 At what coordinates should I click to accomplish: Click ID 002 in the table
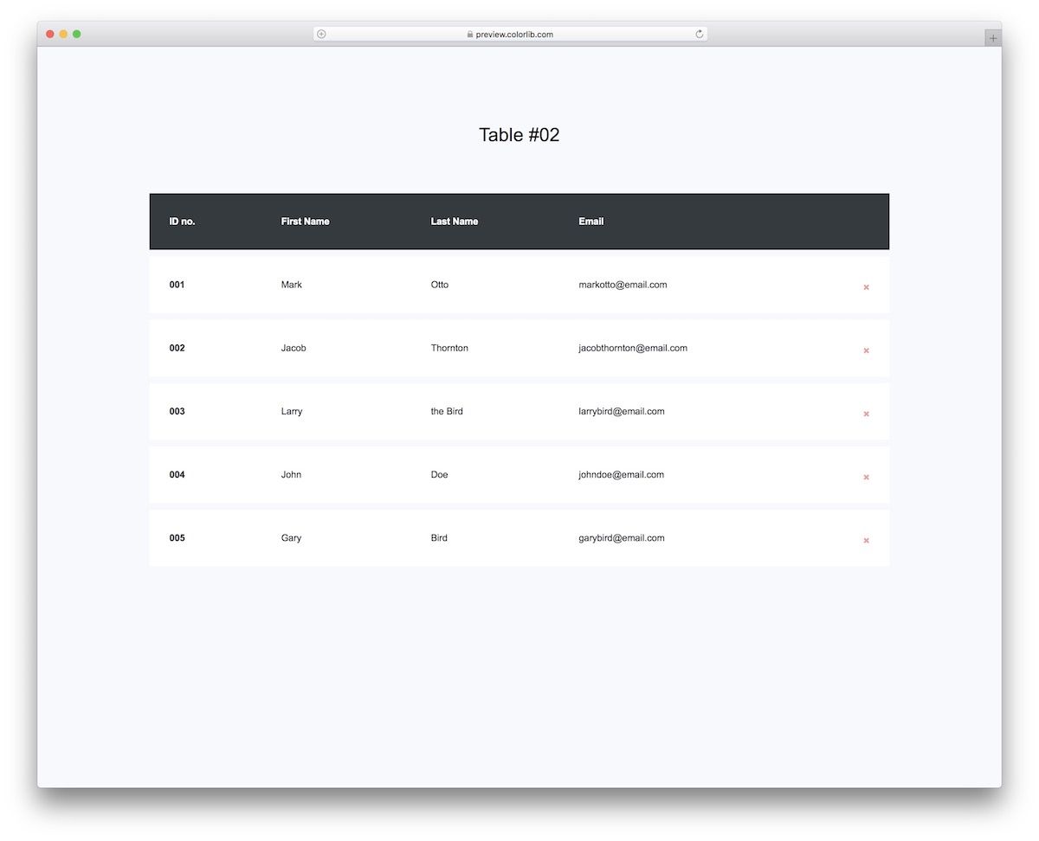pyautogui.click(x=177, y=348)
